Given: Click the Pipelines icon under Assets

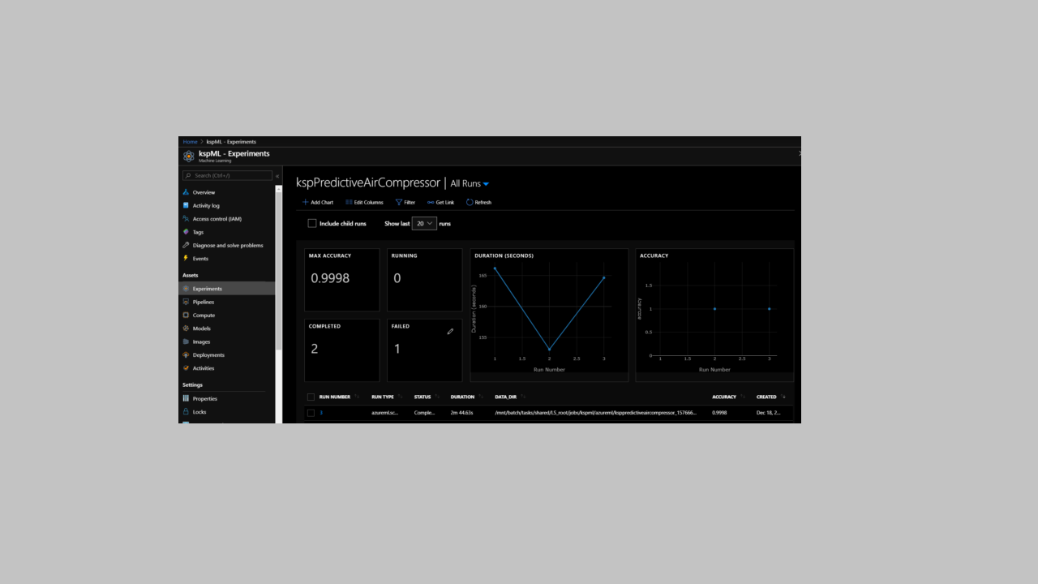Looking at the screenshot, I should 186,302.
